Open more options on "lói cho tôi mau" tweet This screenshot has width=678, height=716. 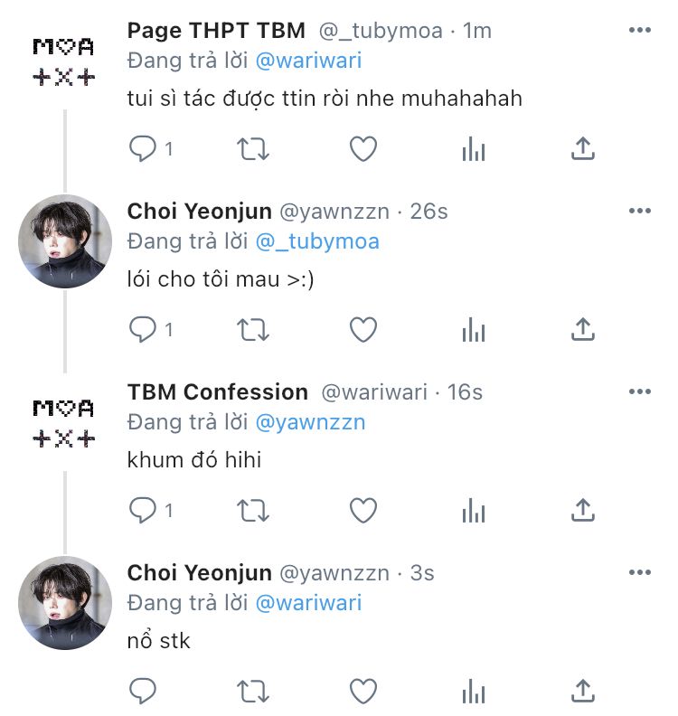[639, 212]
